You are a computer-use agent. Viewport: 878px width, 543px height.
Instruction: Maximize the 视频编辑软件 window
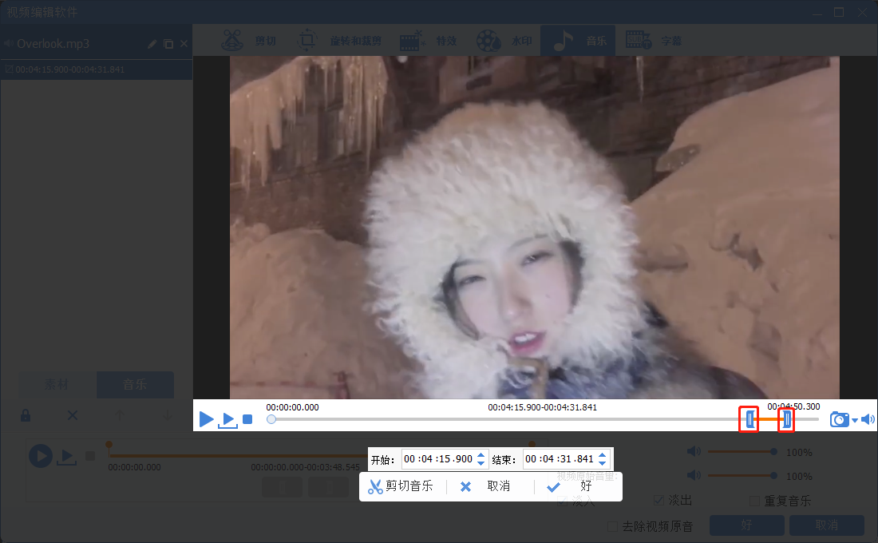(x=839, y=12)
